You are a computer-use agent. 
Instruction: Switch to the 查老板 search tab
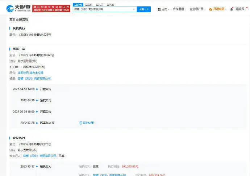(89, 5)
